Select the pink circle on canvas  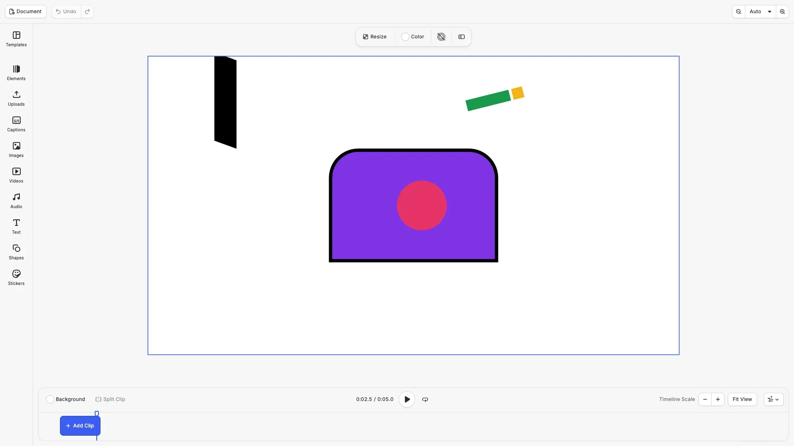[x=422, y=205]
